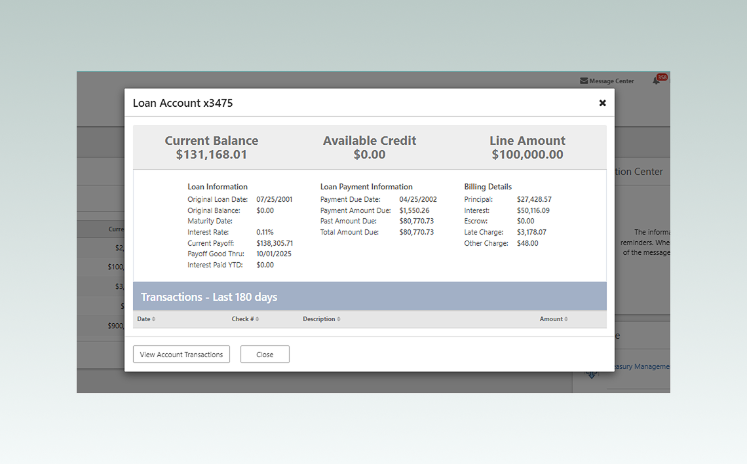747x464 pixels.
Task: Click the Current Balance amount value
Action: pos(212,154)
